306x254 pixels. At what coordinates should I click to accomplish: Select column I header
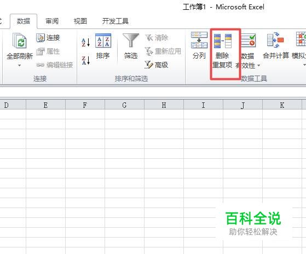203,105
